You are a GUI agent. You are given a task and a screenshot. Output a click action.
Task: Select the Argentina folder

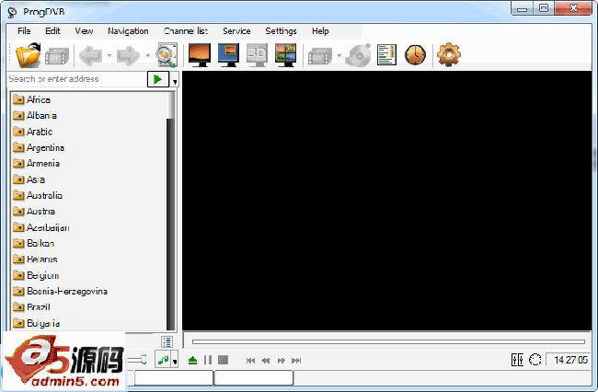[x=45, y=147]
